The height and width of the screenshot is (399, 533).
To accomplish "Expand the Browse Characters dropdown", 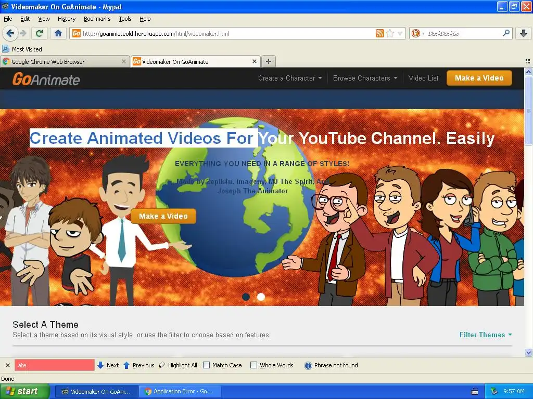I will click(365, 78).
